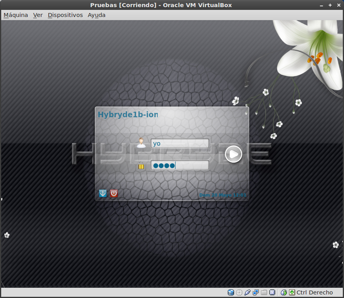344x298 pixels.
Task: Open the Máquina menu
Action: [x=15, y=15]
